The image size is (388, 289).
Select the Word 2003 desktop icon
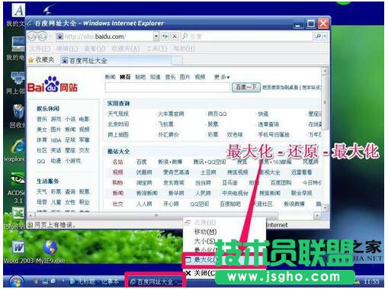click(18, 252)
